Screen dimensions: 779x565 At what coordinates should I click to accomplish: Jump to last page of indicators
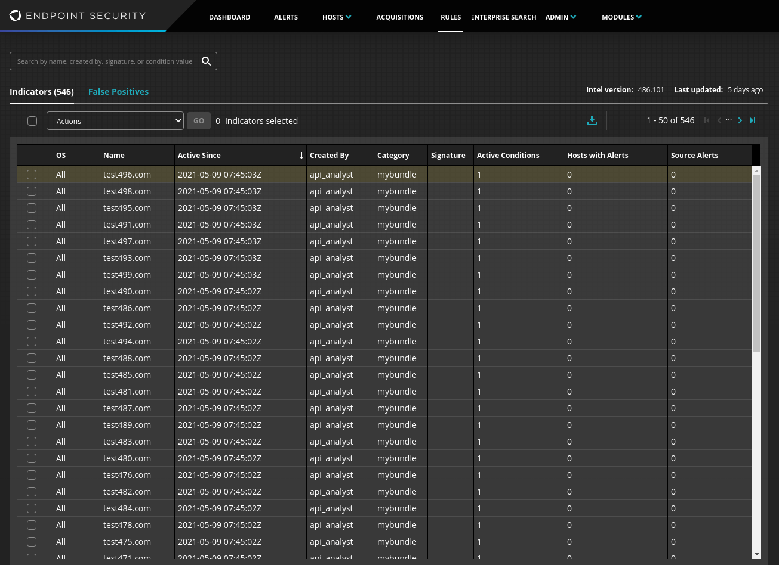click(x=753, y=120)
